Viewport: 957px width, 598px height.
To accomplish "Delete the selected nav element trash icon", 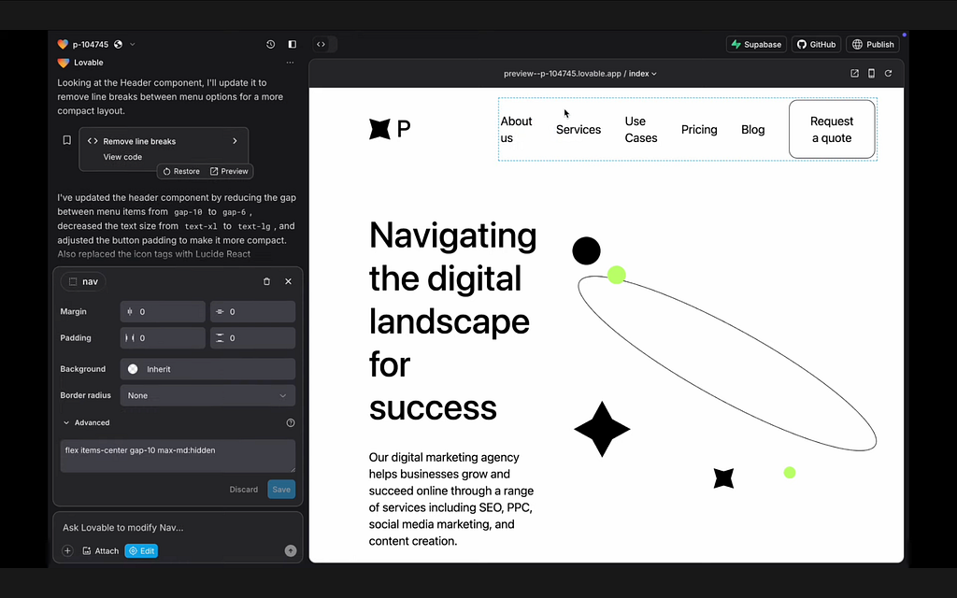I will tap(266, 281).
